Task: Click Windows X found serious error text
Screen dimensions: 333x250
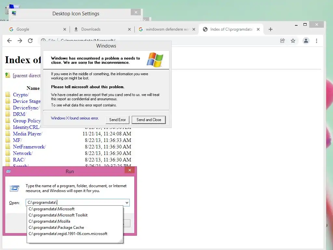Action: (x=75, y=118)
